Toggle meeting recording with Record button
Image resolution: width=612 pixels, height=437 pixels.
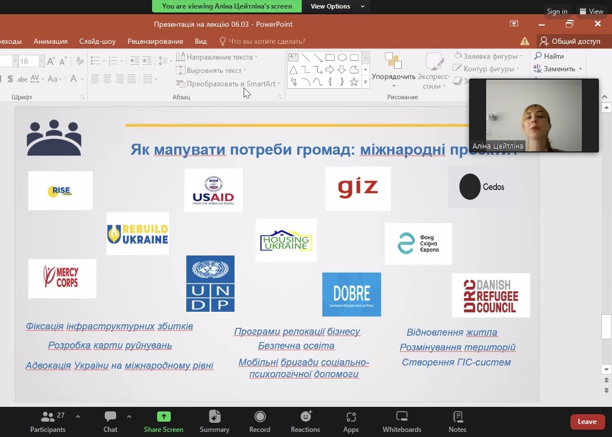coord(260,421)
